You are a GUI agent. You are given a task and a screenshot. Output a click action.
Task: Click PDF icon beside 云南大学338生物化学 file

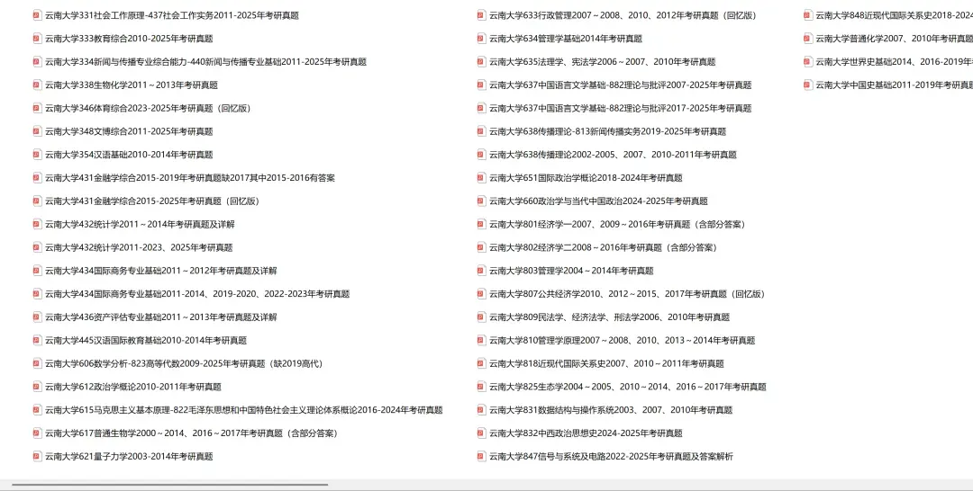pyautogui.click(x=37, y=85)
